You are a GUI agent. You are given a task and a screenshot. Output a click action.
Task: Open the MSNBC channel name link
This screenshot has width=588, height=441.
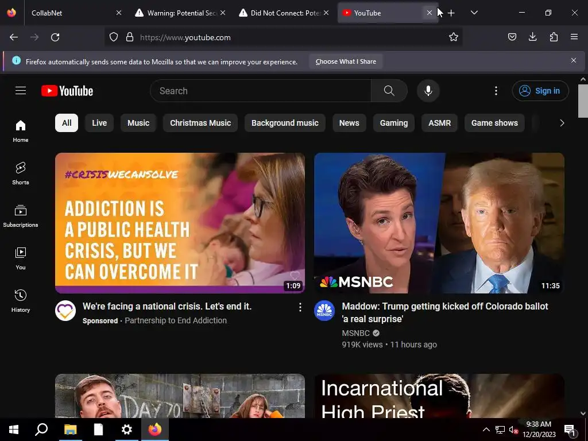tap(356, 333)
